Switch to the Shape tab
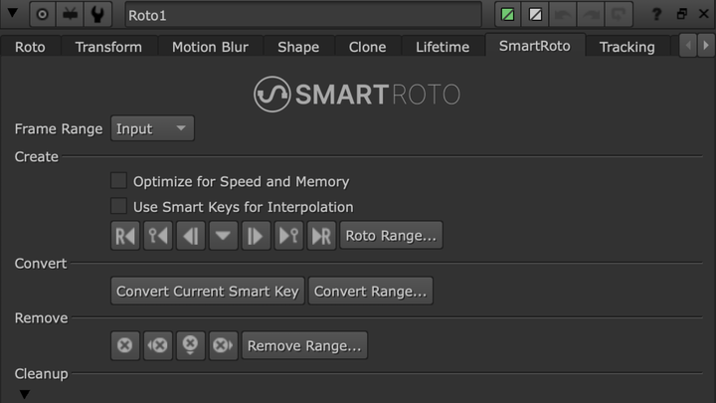 pyautogui.click(x=298, y=47)
